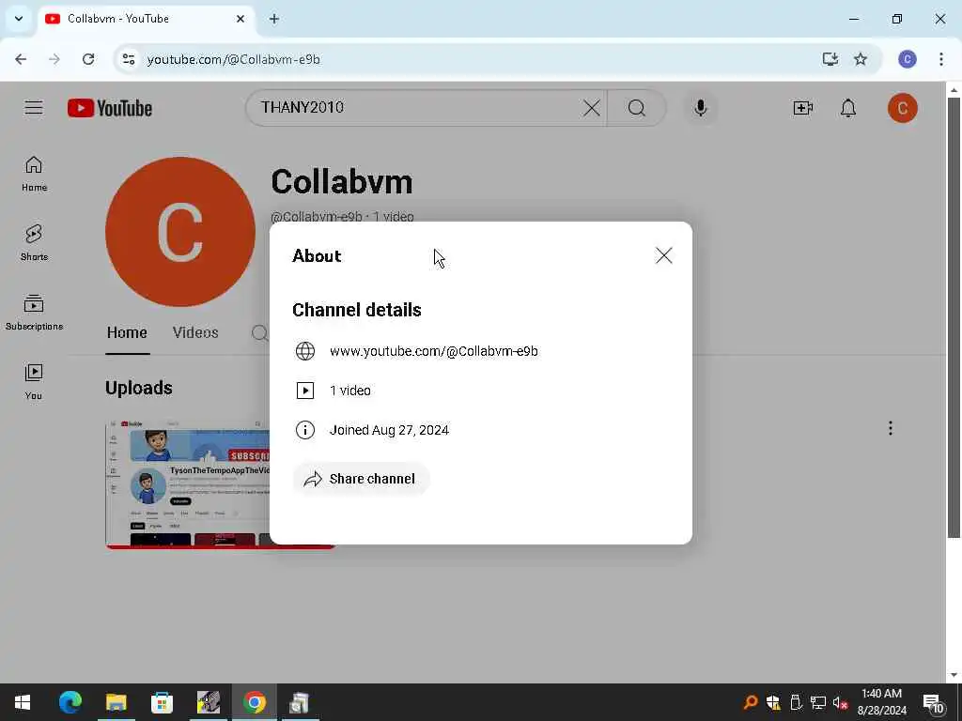Viewport: 962px width, 721px height.
Task: Open Subscriptions in the sidebar
Action: coord(34,313)
